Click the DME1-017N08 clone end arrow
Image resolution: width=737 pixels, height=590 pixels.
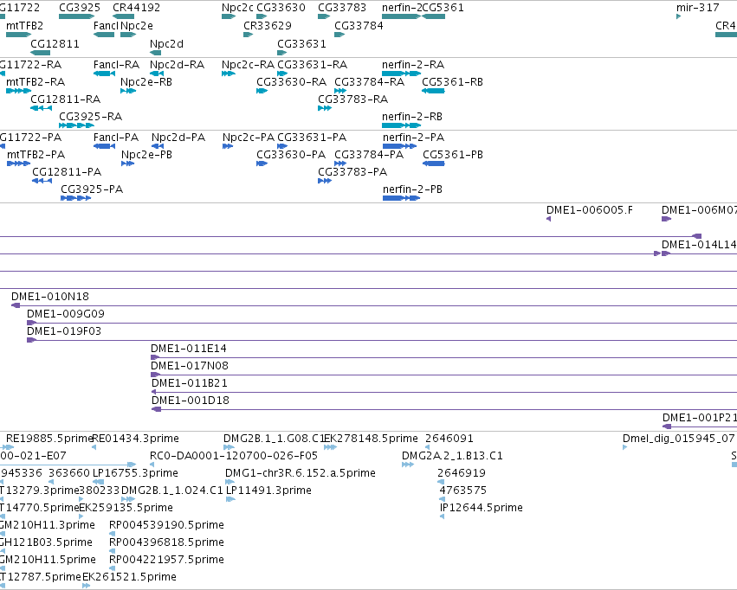coord(156,375)
